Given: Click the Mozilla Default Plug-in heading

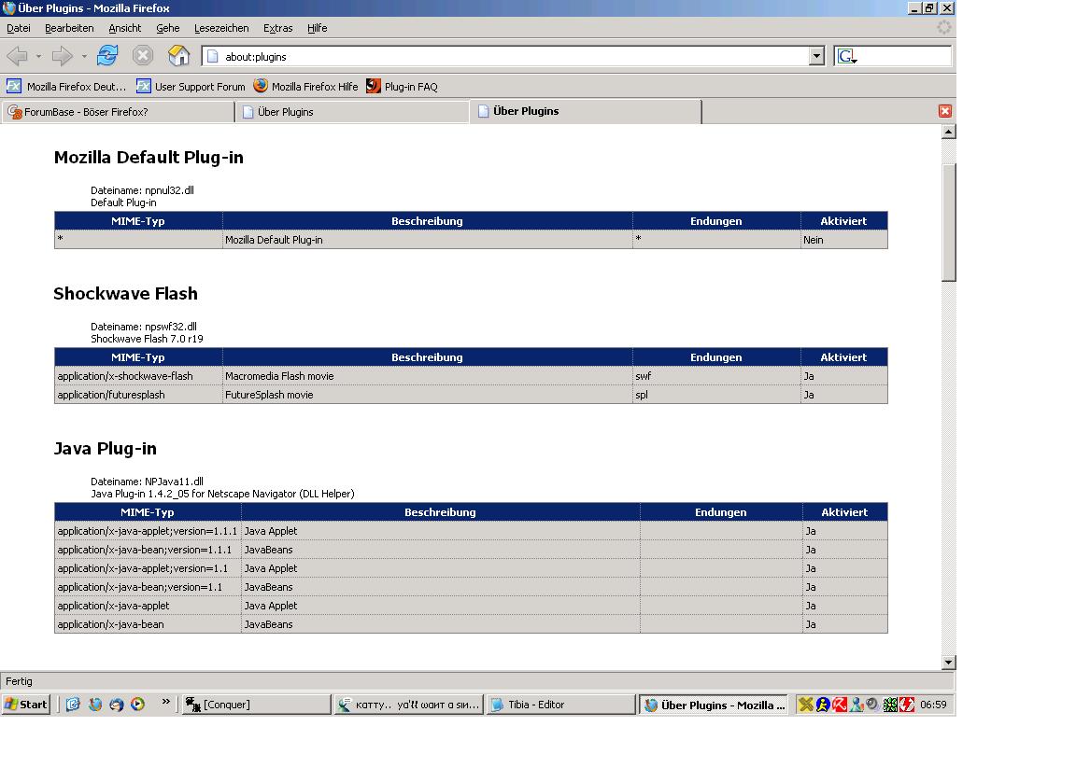Looking at the screenshot, I should click(149, 158).
